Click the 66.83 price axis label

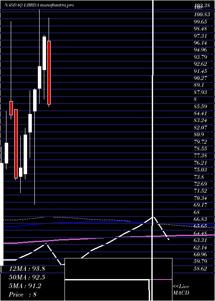point(200,219)
